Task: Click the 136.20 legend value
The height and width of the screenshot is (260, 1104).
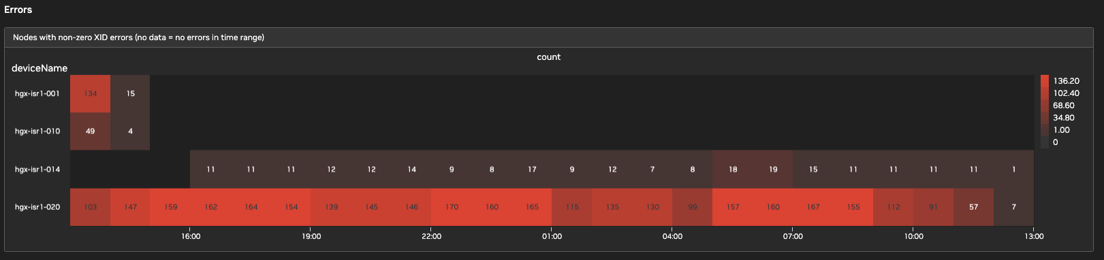Action: point(1067,81)
